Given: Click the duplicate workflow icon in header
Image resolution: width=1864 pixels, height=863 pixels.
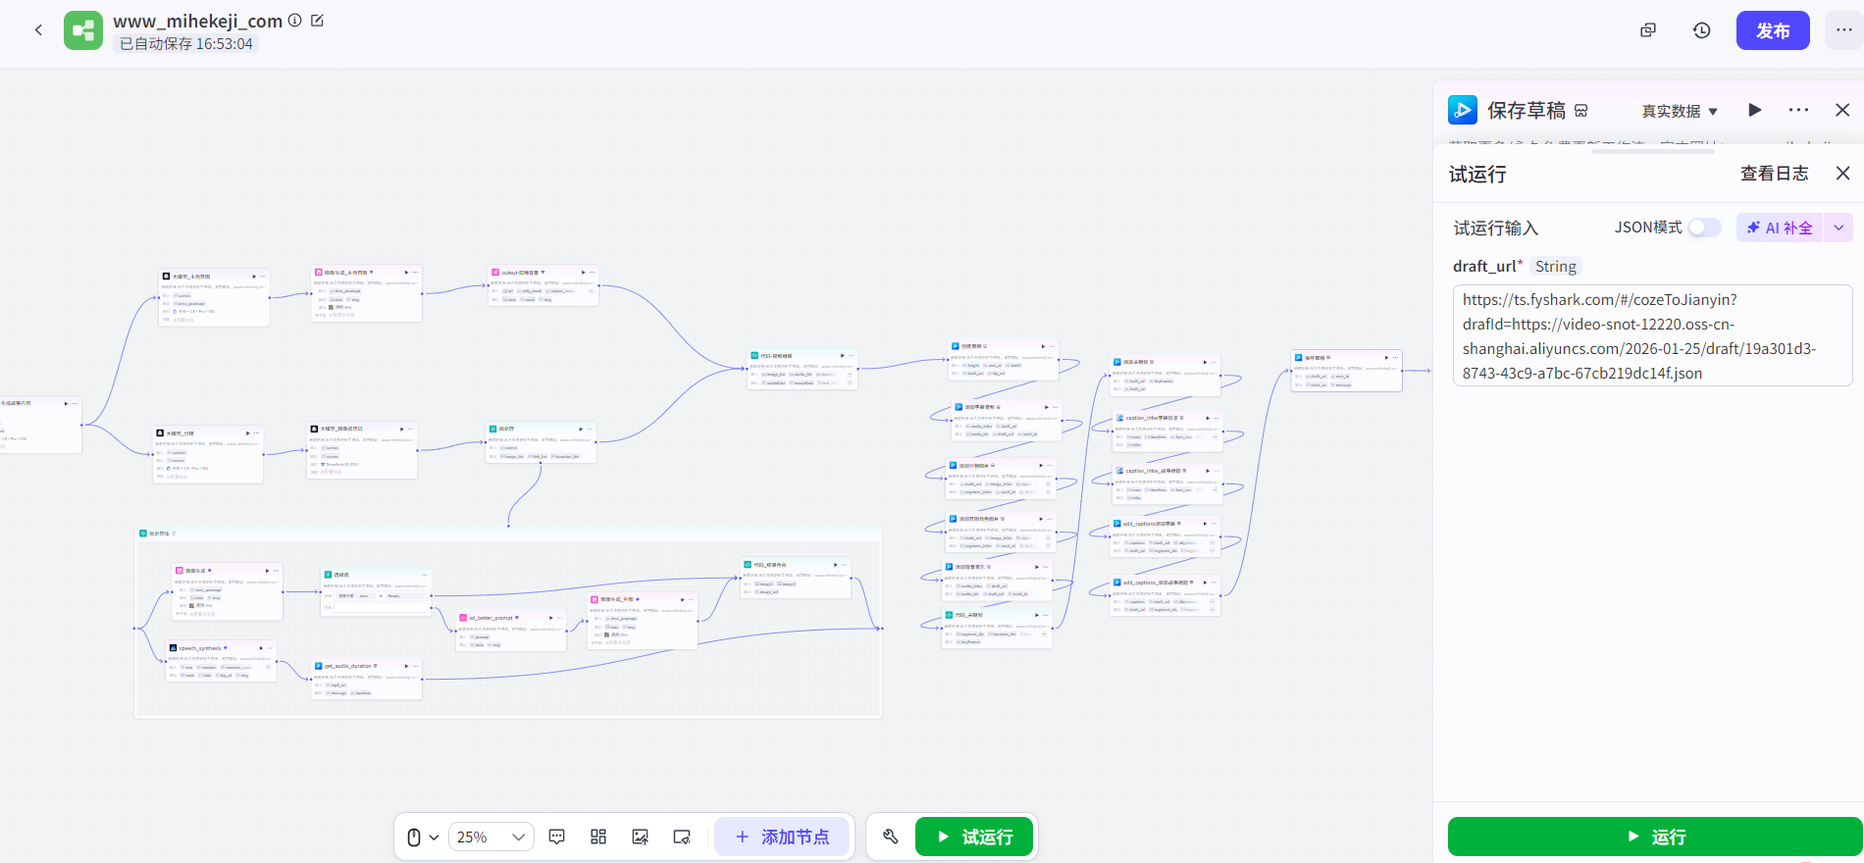Looking at the screenshot, I should (1648, 30).
